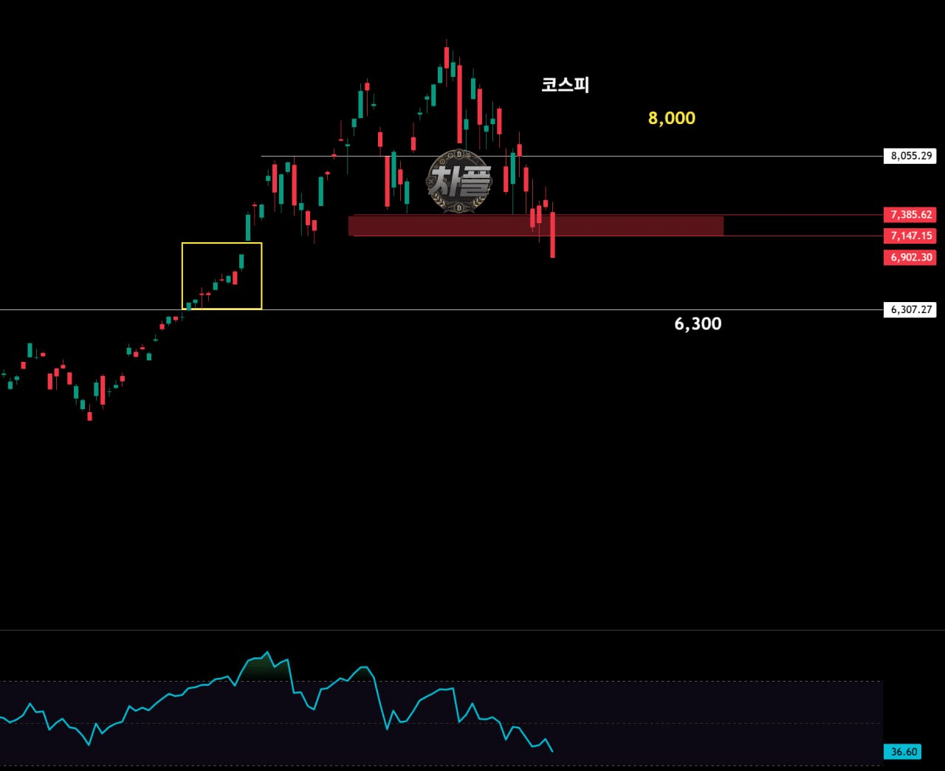Screen dimensions: 945x771
Task: Click the yellow 8,000 text annotation
Action: [x=672, y=118]
